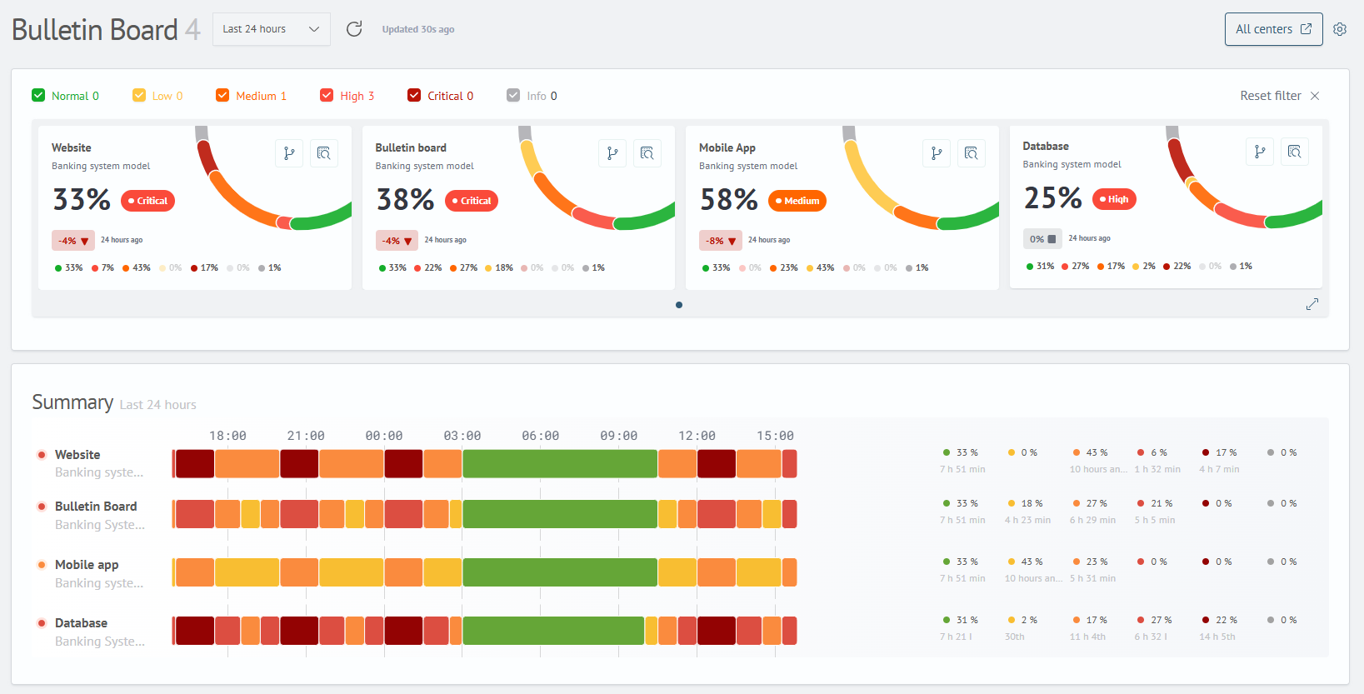The height and width of the screenshot is (694, 1364).
Task: Select the Bulletin Board 4 page title
Action: pyautogui.click(x=107, y=30)
